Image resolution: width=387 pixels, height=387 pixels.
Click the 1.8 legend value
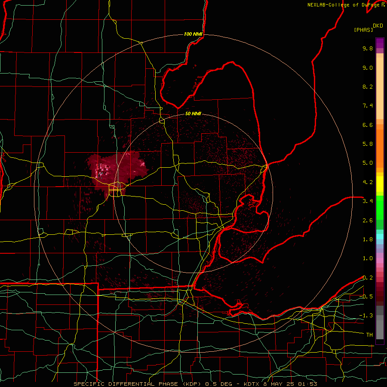(368, 240)
